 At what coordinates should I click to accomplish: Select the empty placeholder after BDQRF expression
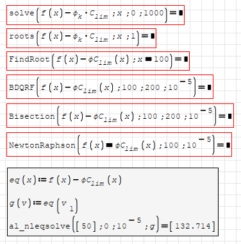pyautogui.click(x=210, y=87)
